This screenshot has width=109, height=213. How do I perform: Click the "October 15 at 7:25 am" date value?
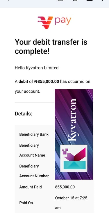pyautogui.click(x=71, y=203)
